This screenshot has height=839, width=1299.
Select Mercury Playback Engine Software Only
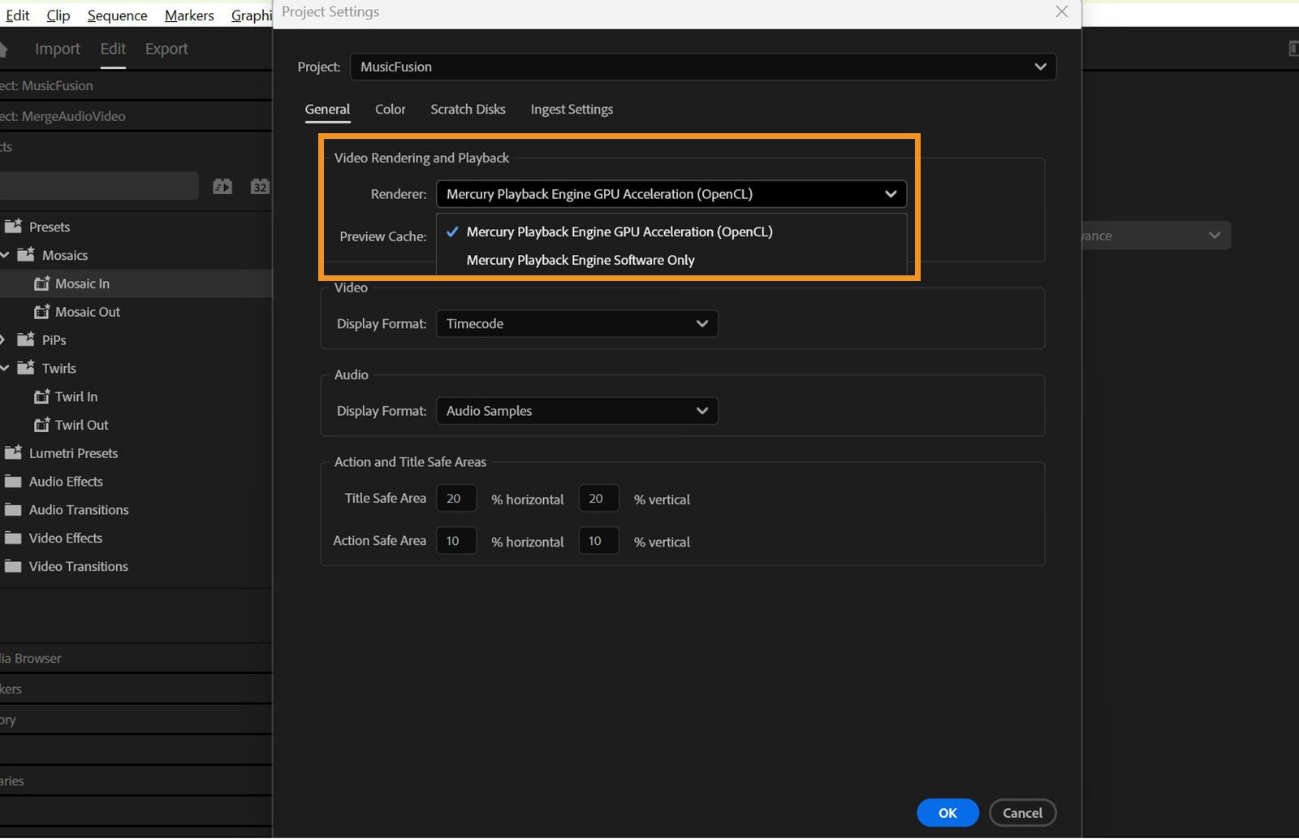(580, 260)
